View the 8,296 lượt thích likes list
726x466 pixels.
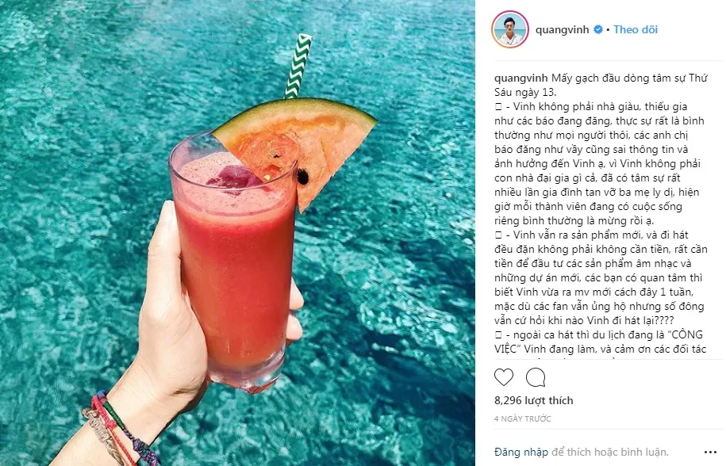(533, 400)
